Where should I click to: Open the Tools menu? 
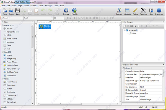click(56, 6)
